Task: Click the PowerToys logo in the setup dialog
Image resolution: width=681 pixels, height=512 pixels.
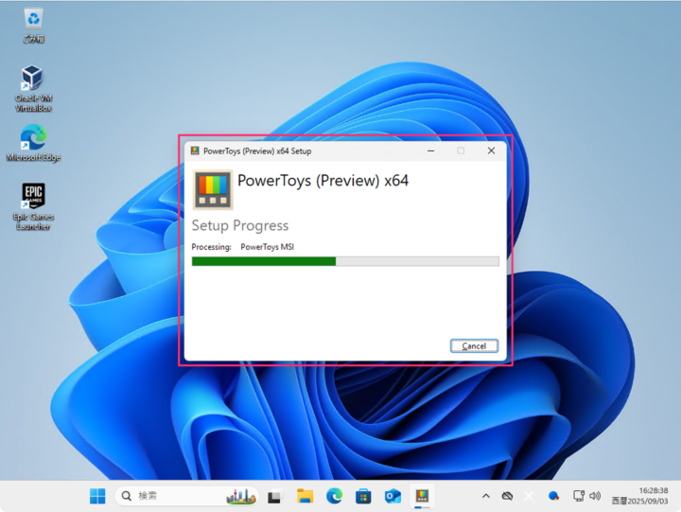Action: tap(213, 190)
